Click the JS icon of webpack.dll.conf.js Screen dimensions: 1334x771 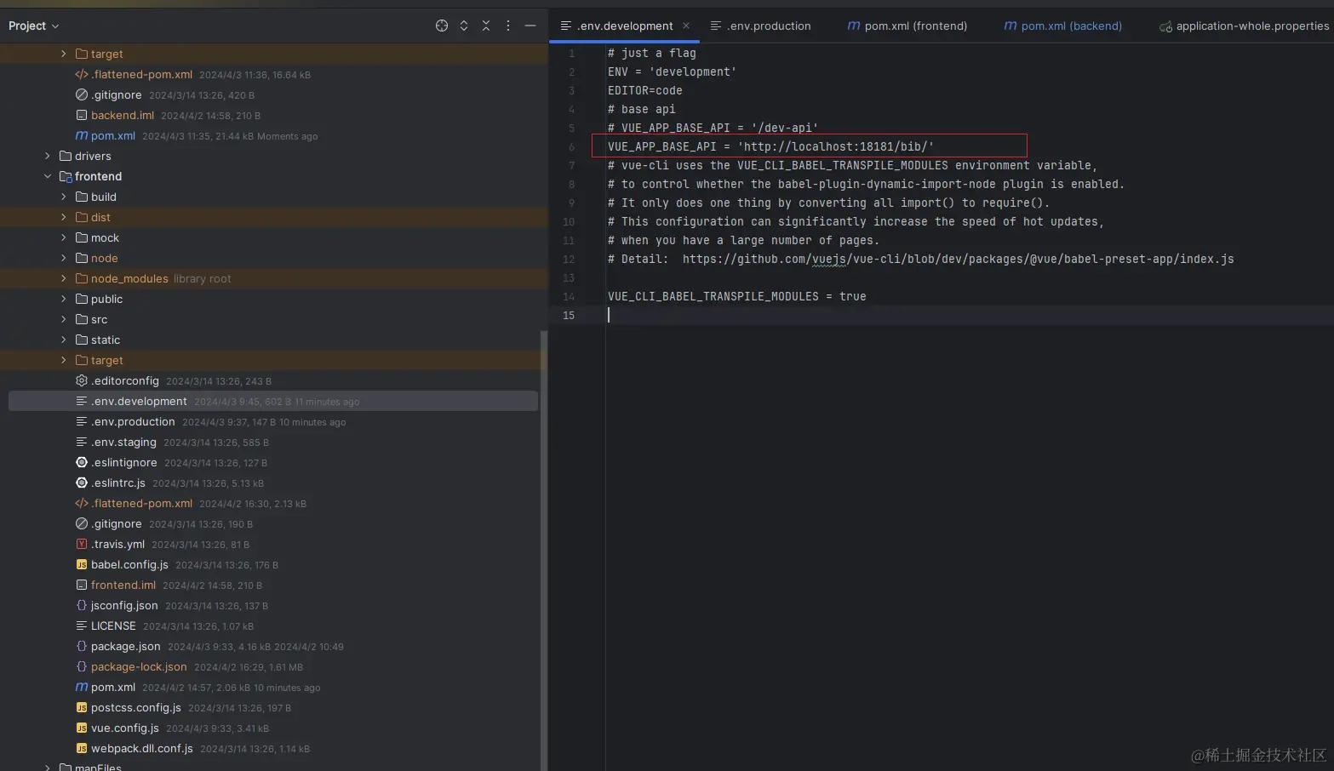point(82,748)
